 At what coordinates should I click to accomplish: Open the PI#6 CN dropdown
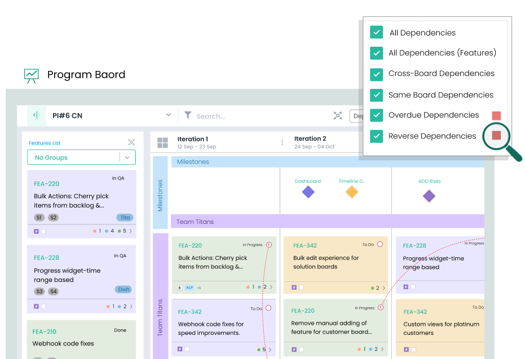click(168, 115)
